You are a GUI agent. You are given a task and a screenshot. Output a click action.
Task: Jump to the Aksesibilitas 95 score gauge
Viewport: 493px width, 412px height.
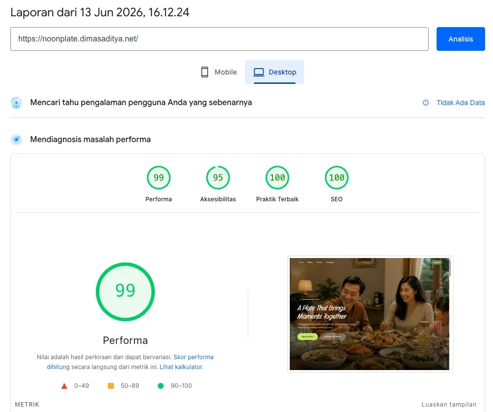[218, 178]
